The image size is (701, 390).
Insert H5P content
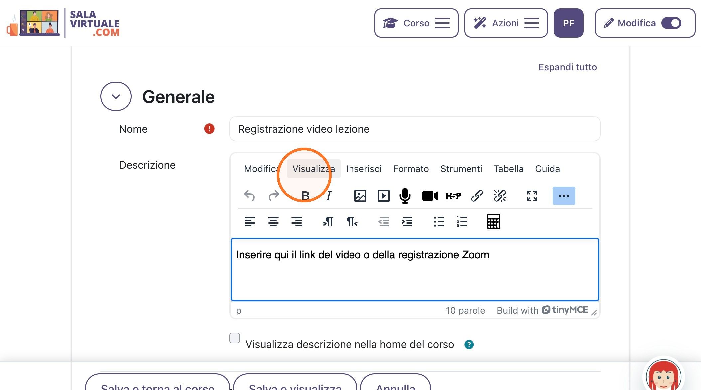click(x=453, y=196)
